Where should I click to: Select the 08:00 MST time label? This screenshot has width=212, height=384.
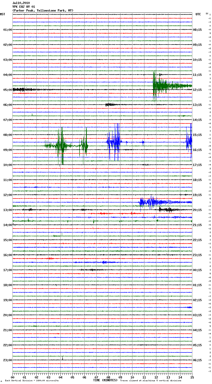click(7, 135)
